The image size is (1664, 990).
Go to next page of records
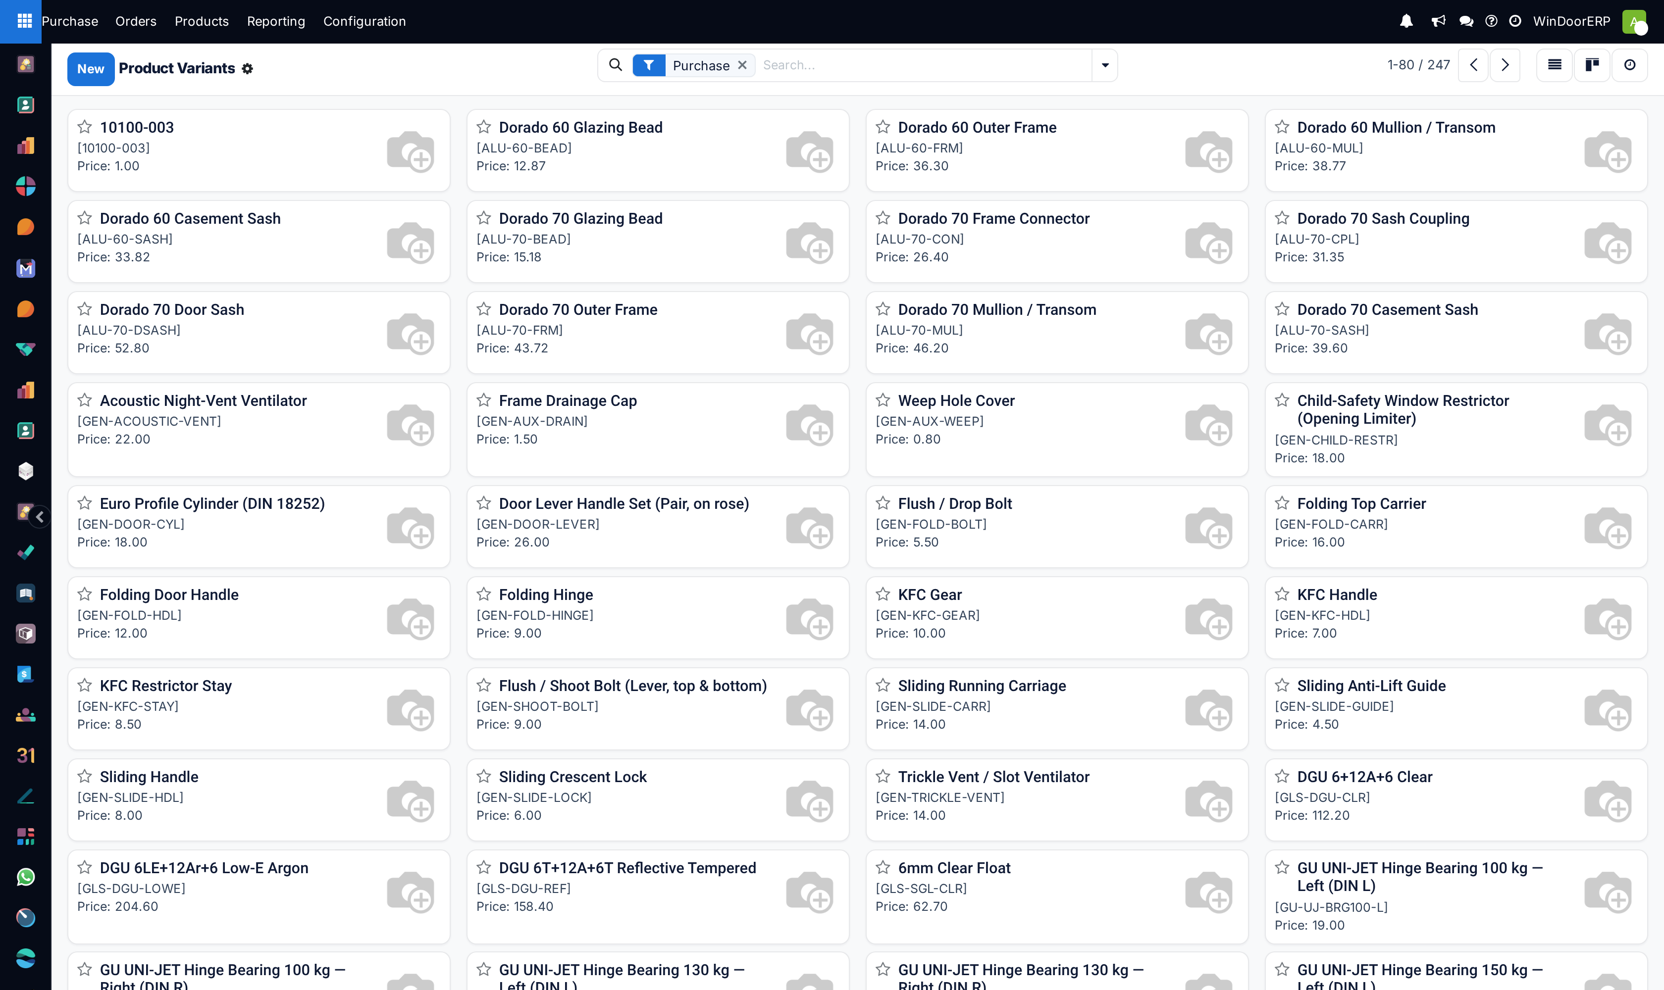(x=1505, y=65)
